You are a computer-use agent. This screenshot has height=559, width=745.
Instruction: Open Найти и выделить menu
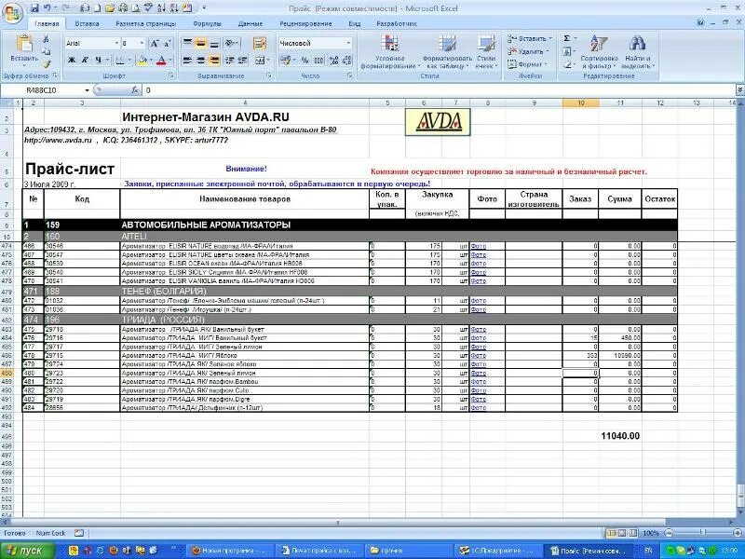coord(638,52)
